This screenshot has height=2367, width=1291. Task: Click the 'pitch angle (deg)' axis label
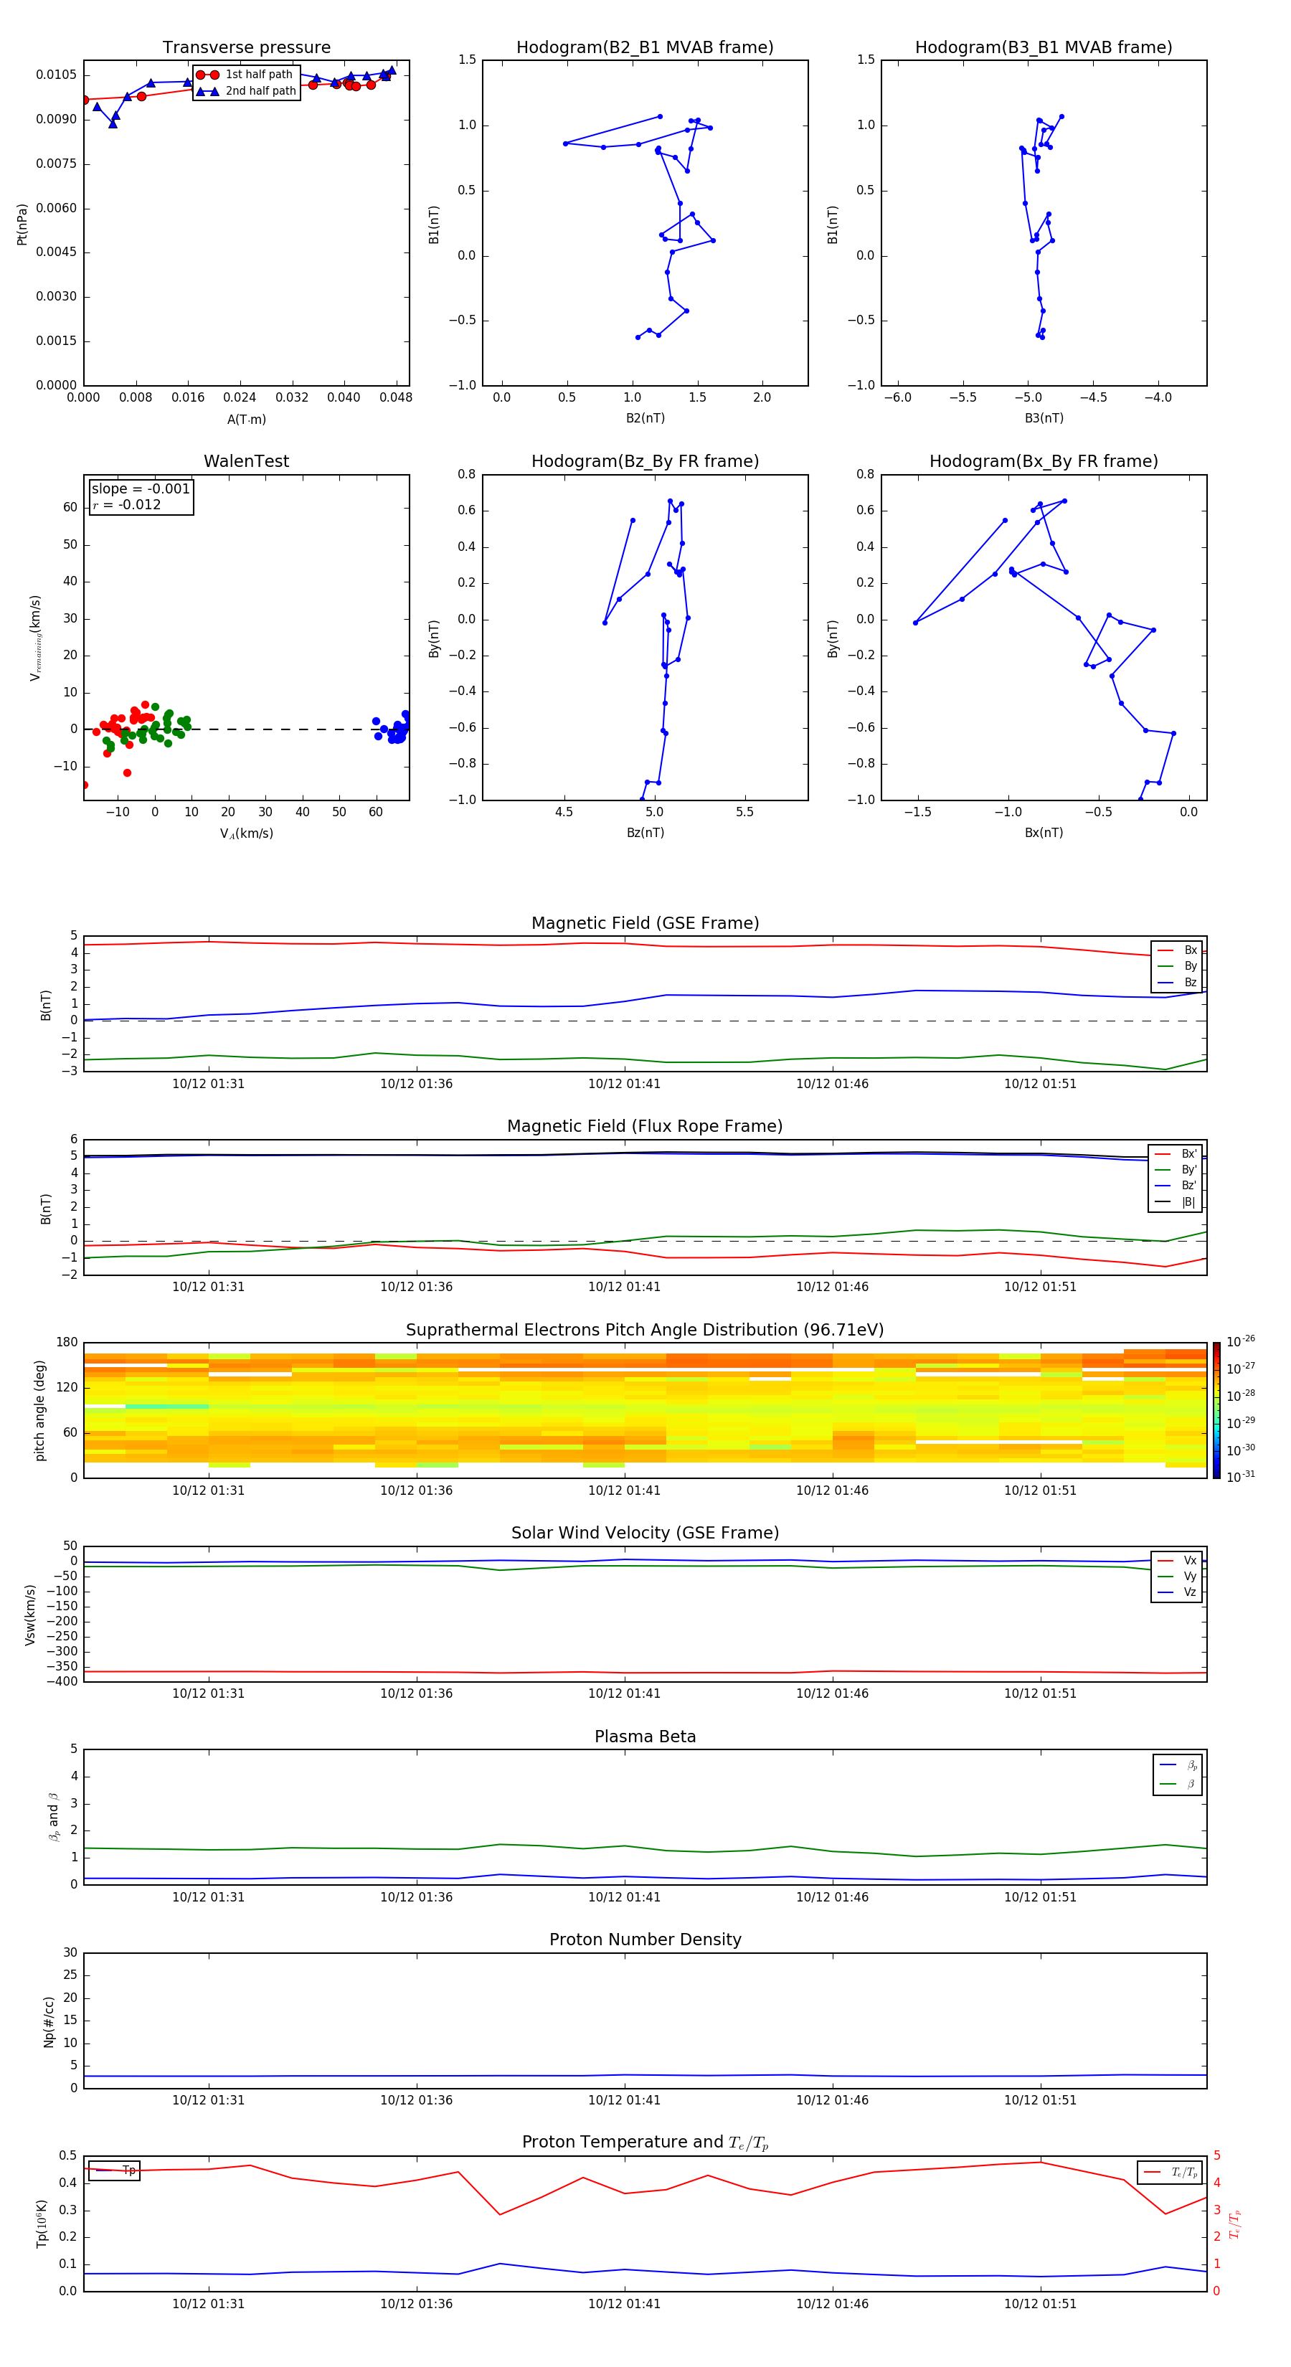click(x=39, y=1410)
